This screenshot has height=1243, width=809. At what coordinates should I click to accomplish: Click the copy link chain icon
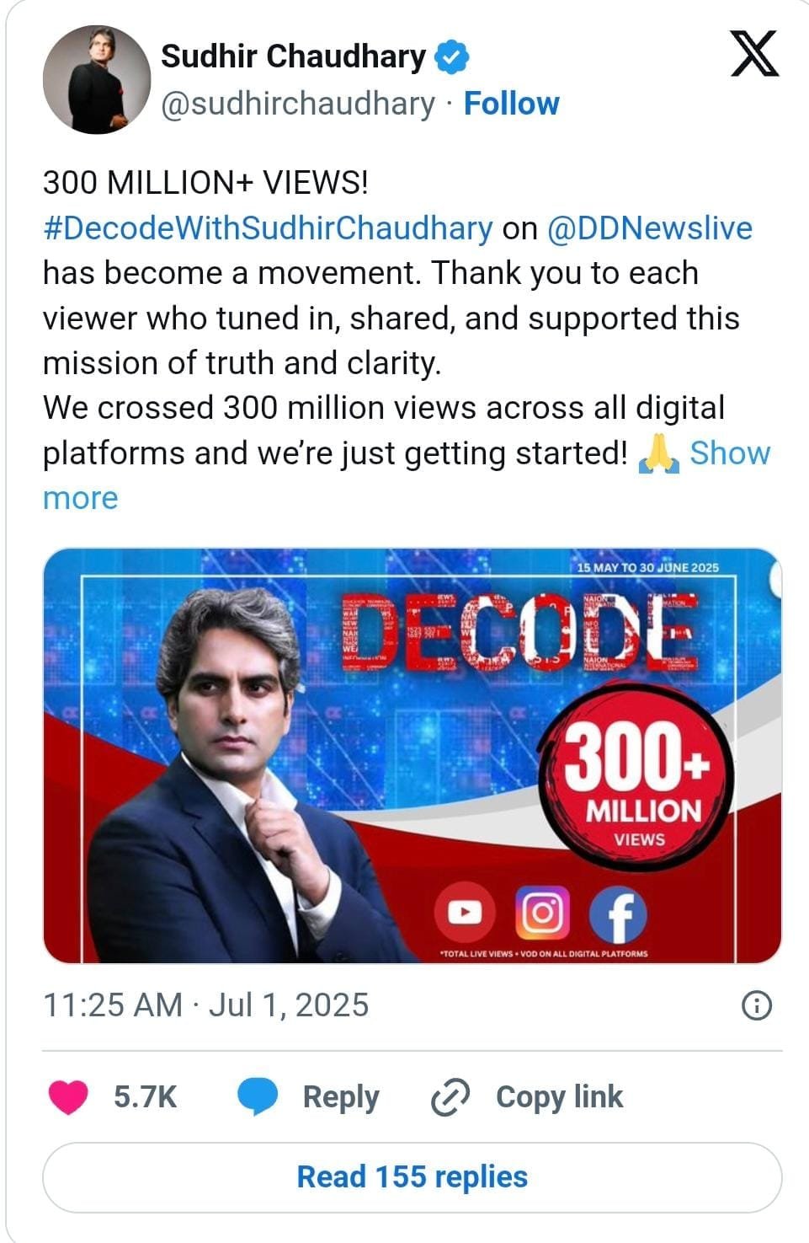[449, 1097]
